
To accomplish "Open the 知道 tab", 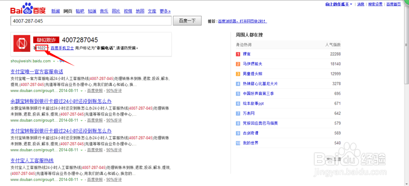I will (x=92, y=11).
